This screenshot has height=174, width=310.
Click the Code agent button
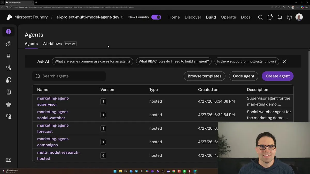coord(244,76)
